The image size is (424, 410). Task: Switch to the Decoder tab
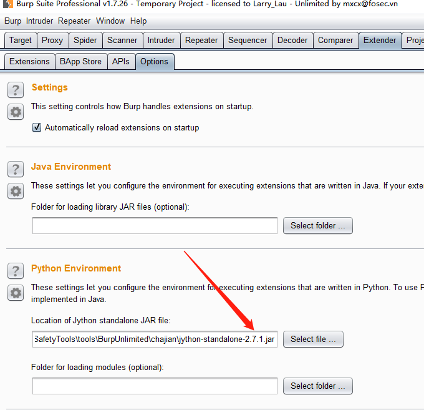click(x=292, y=41)
